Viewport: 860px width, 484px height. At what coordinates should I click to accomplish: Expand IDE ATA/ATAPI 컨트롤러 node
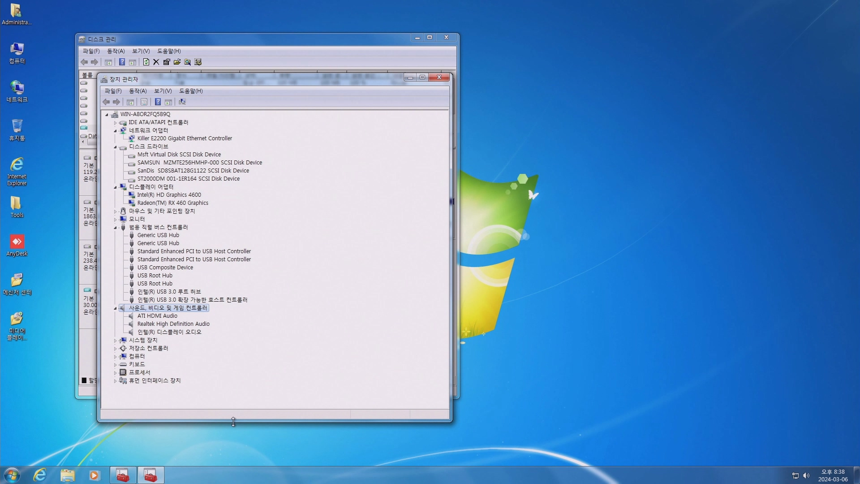click(x=115, y=123)
